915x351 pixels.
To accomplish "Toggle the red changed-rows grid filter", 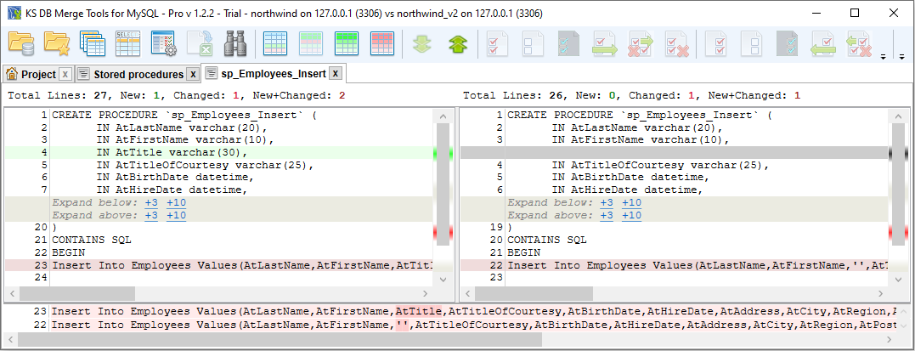I will coord(382,44).
